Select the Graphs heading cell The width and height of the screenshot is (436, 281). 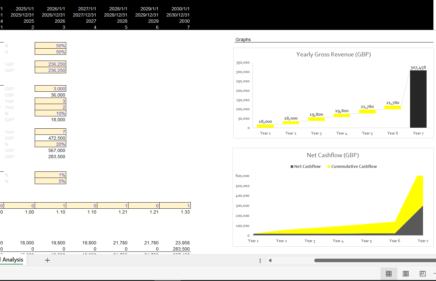pos(243,40)
